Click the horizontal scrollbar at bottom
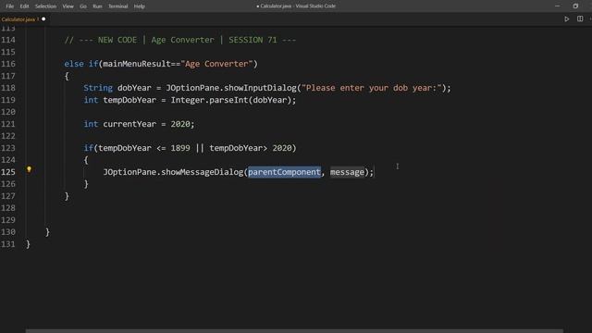This screenshot has width=592, height=333. (294, 331)
